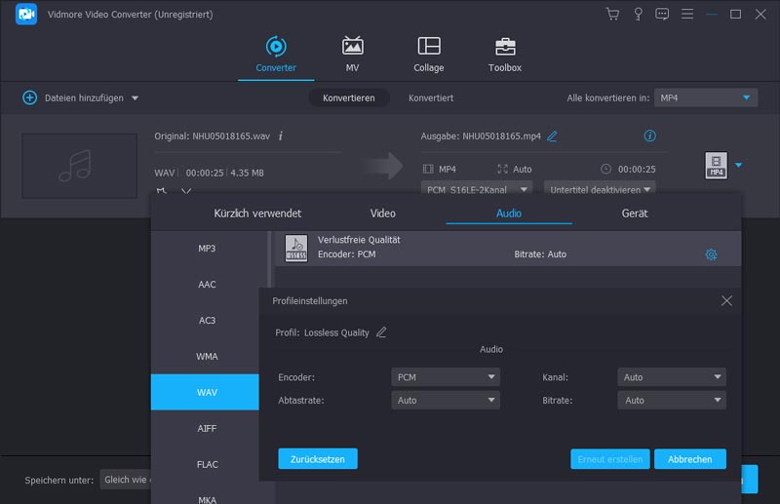Image resolution: width=780 pixels, height=504 pixels.
Task: Switch to the Video format tab
Action: click(x=383, y=213)
